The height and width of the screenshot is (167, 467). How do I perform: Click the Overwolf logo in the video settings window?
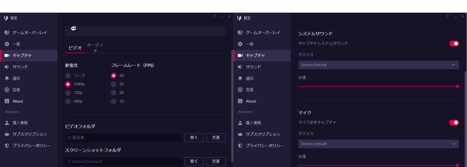pos(6,18)
